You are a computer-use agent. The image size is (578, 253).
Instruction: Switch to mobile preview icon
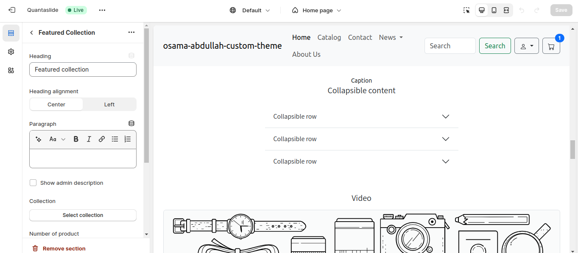pos(494,10)
